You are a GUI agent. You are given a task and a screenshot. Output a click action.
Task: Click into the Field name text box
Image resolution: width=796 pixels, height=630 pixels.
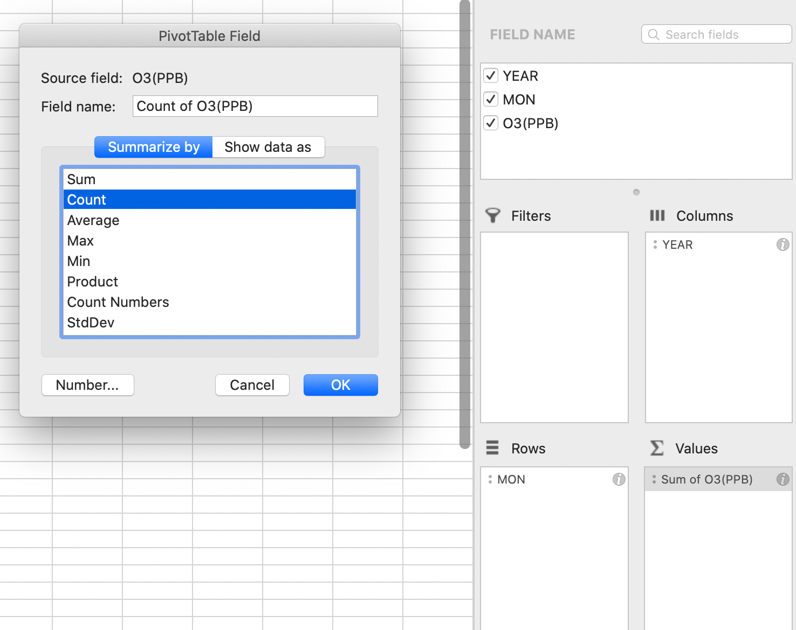(255, 106)
